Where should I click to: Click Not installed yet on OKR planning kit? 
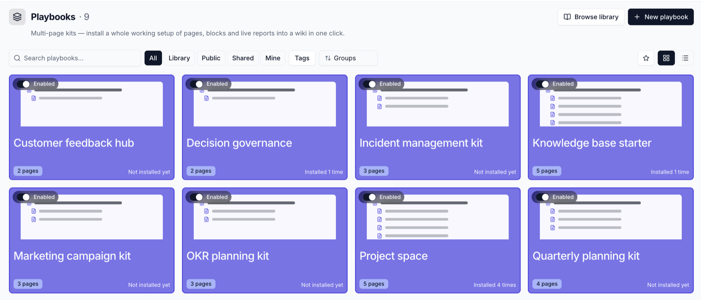click(x=322, y=285)
